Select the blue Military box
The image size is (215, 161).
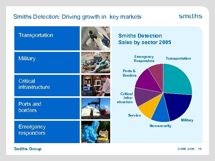pos(47,63)
